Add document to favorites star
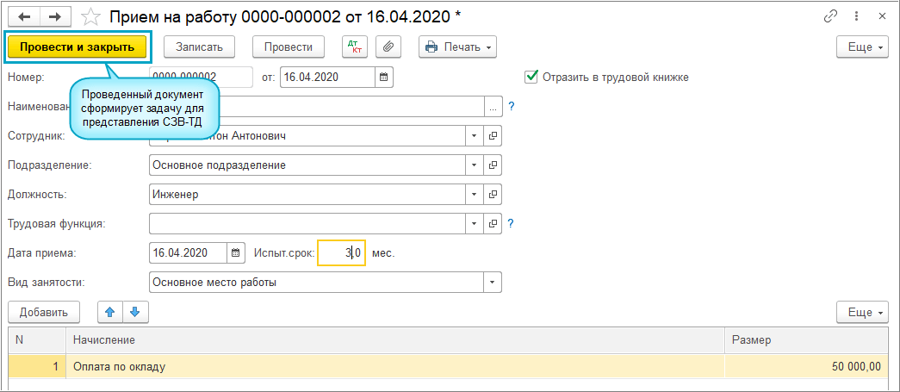Viewport: 900px width, 392px height. coord(89,16)
